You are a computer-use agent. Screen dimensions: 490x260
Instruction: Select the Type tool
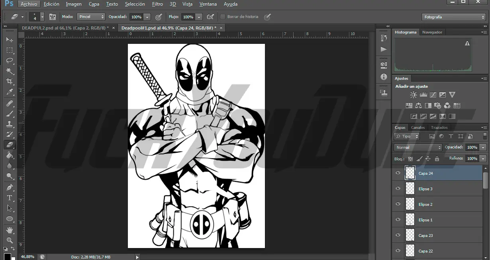coord(10,198)
